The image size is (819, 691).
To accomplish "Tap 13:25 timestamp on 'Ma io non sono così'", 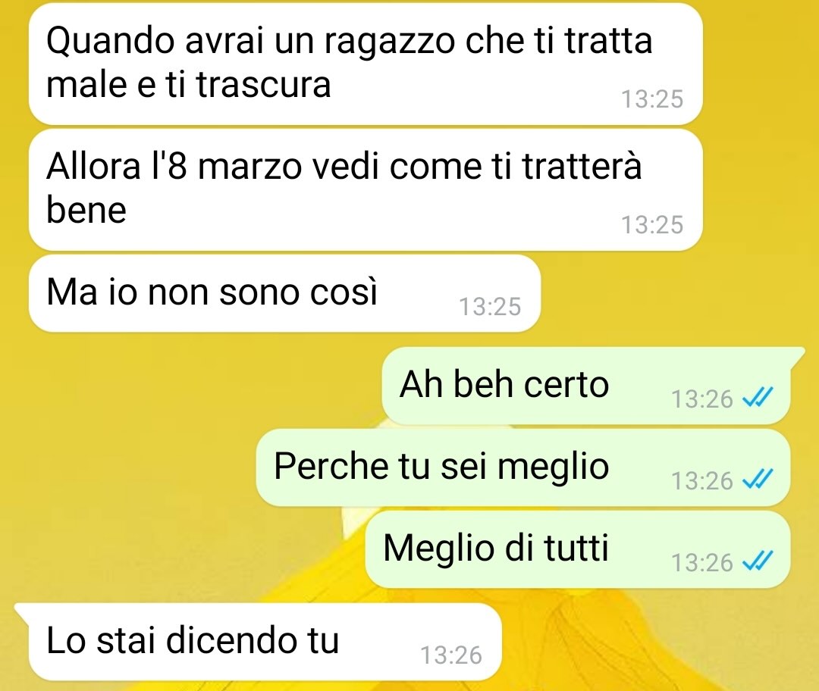I will click(489, 306).
